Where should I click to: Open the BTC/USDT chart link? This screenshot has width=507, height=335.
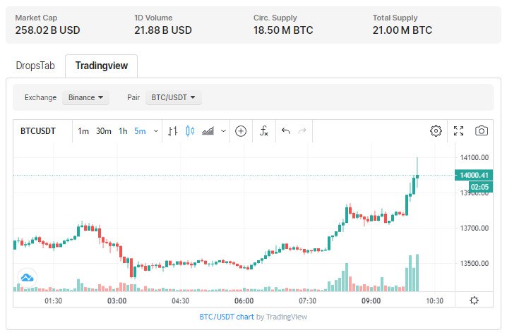click(x=226, y=317)
